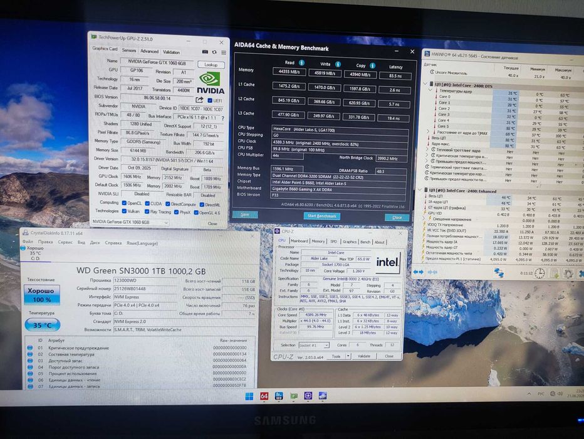
Task: Toggle the UEFI checkbox in GPU-Z
Action: (x=210, y=100)
